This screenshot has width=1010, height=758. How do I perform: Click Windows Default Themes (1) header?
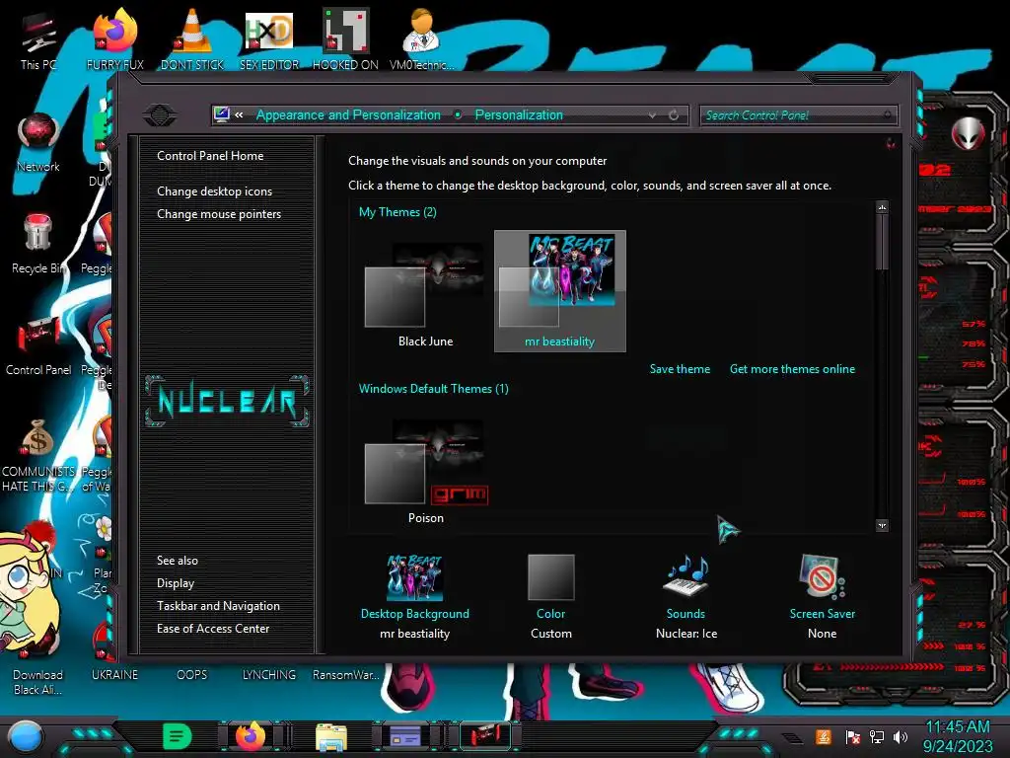[x=434, y=389]
